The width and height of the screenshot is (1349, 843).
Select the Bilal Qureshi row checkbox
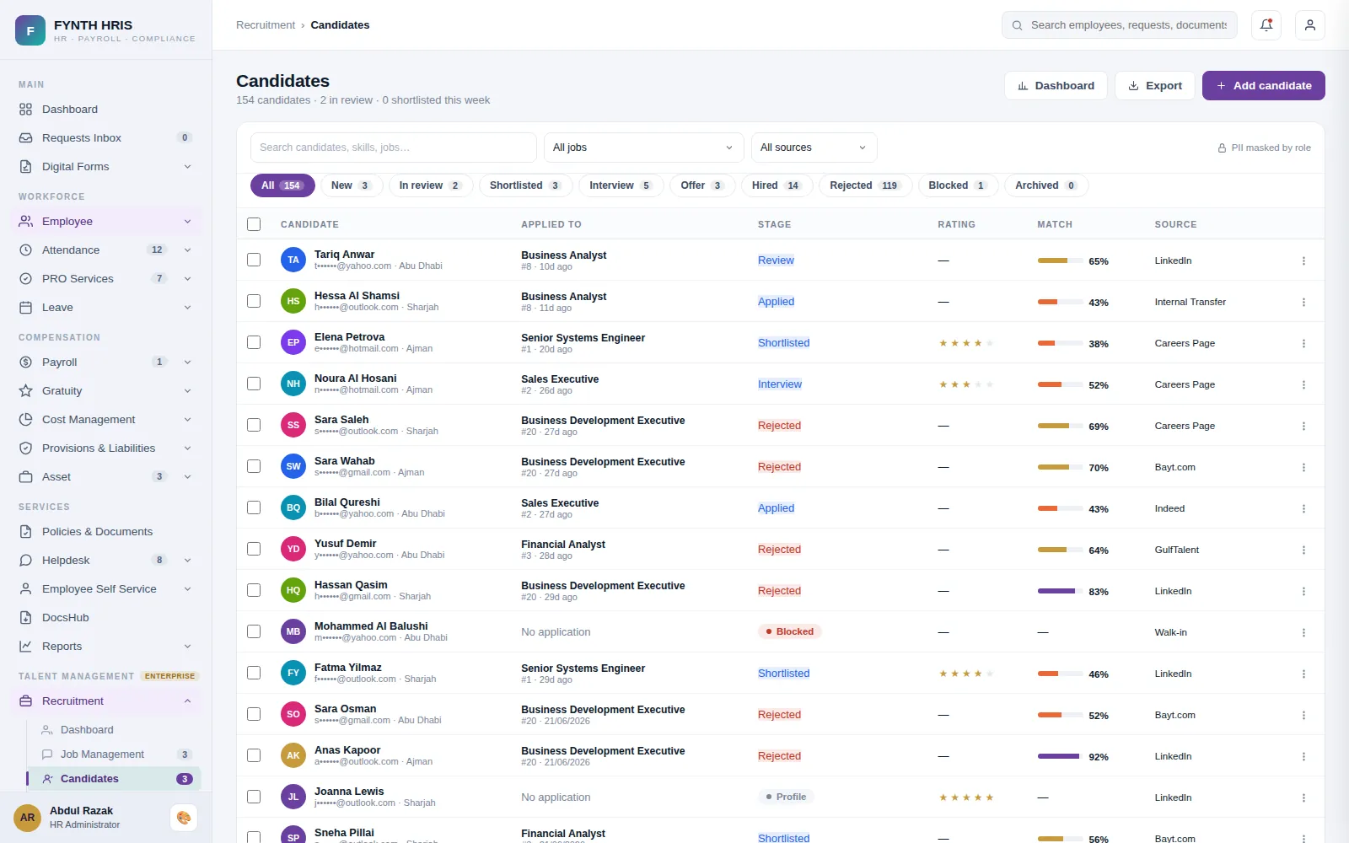[x=254, y=507]
